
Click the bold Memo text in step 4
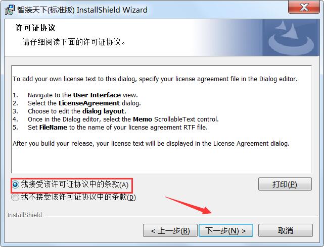coord(143,119)
